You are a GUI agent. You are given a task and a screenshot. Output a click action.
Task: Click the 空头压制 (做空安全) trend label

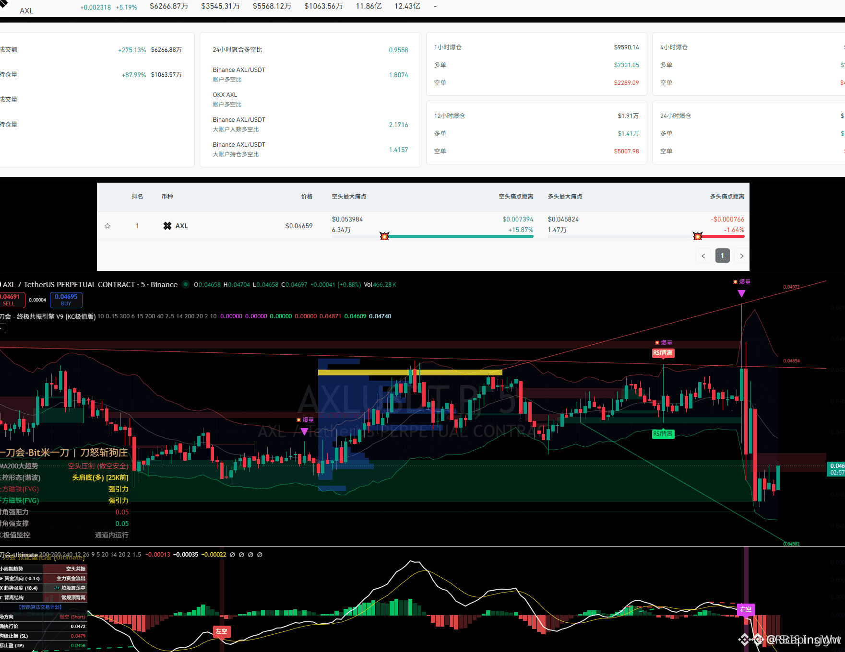click(x=98, y=466)
